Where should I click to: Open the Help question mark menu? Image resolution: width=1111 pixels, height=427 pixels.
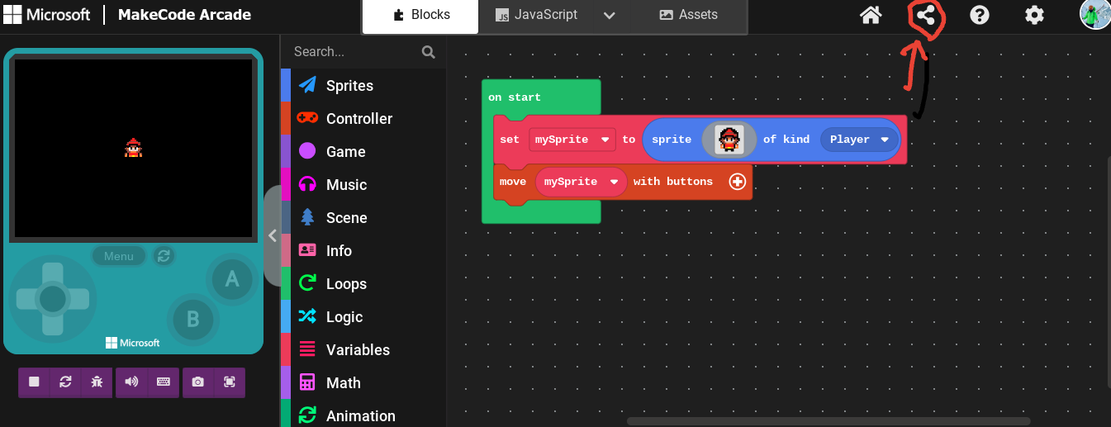[980, 15]
